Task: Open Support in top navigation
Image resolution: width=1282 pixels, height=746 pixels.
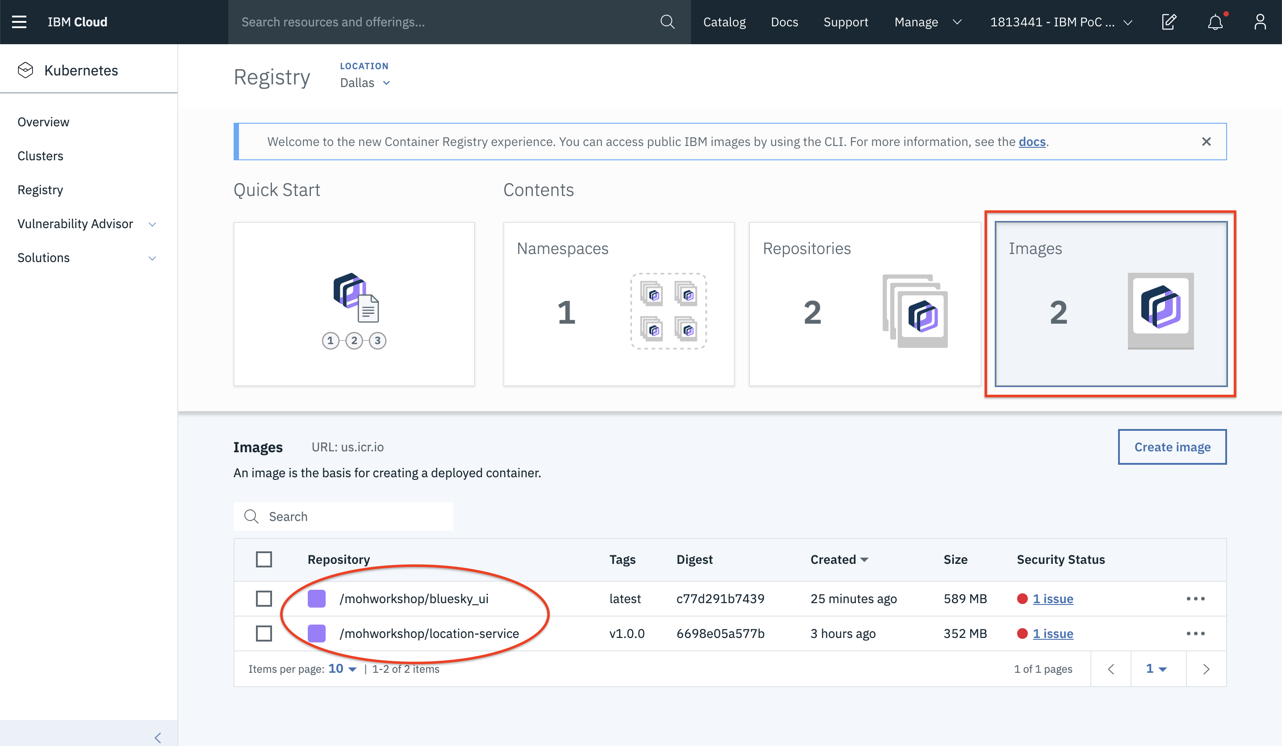Action: click(846, 22)
